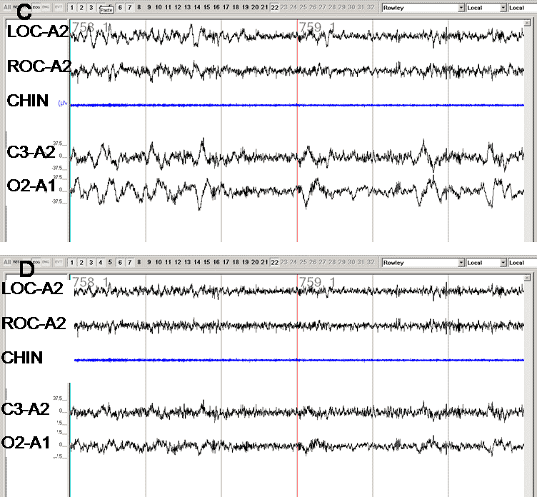The height and width of the screenshot is (497, 537).
Task: Click the EOG filter button in panel C
Action: (36, 6)
